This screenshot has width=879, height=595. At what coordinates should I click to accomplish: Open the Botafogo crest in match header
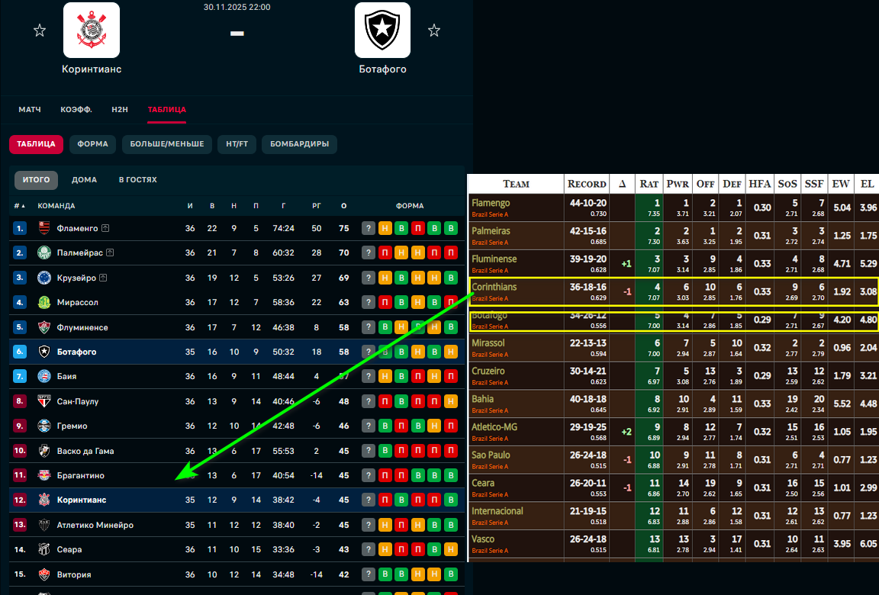(x=382, y=31)
